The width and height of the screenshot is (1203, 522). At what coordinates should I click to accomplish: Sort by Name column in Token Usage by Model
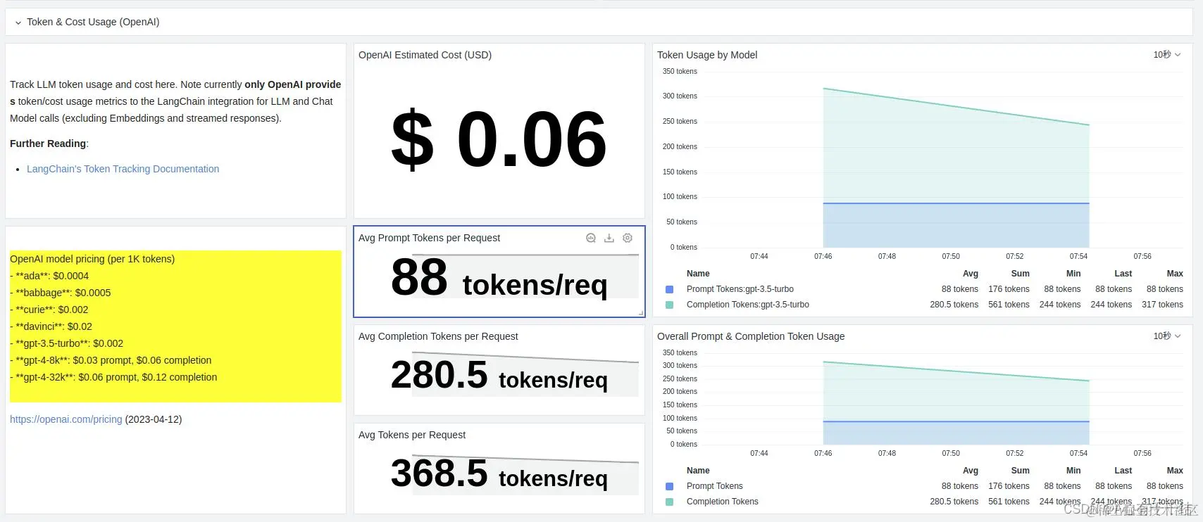coord(698,274)
